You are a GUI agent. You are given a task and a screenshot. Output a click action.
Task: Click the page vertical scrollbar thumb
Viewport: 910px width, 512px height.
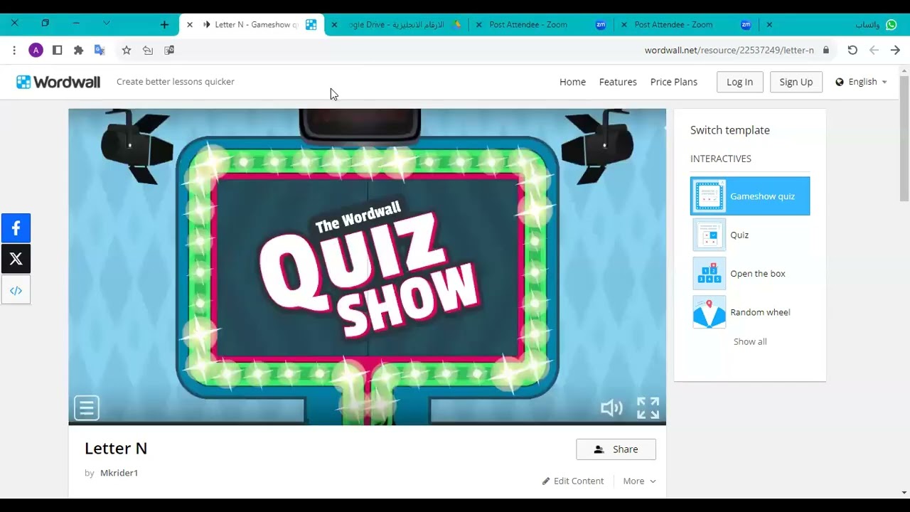point(904,139)
